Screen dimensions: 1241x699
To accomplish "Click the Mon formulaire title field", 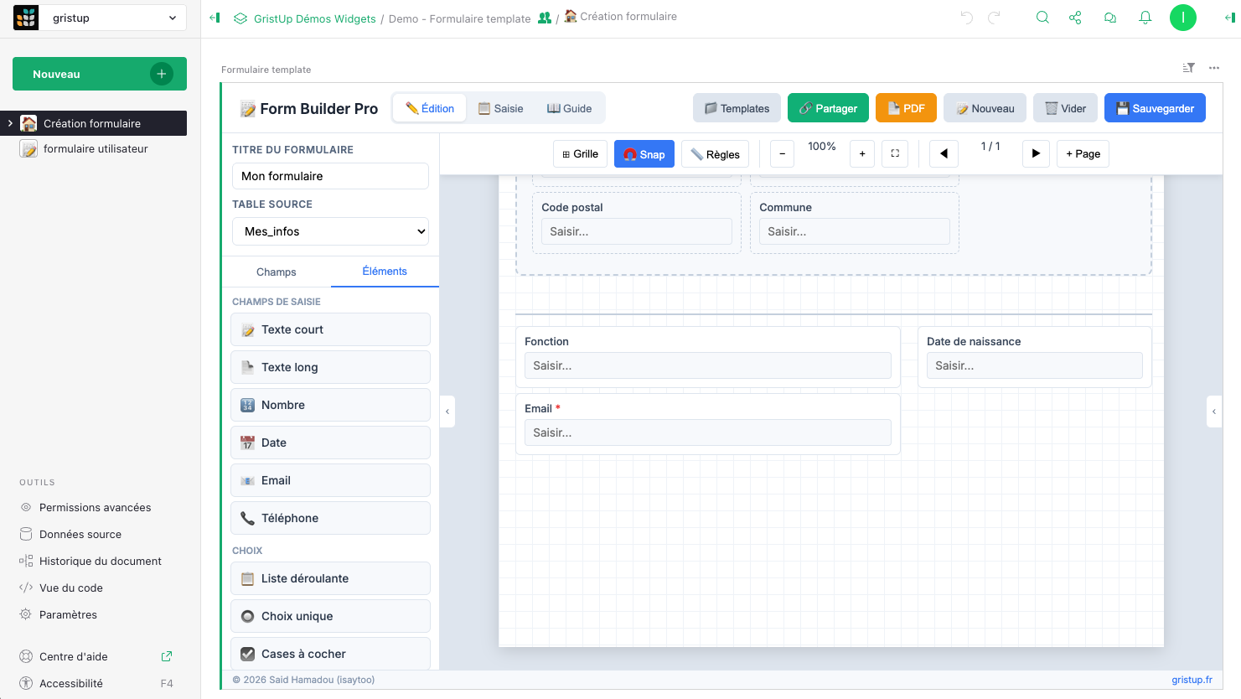I will [330, 176].
